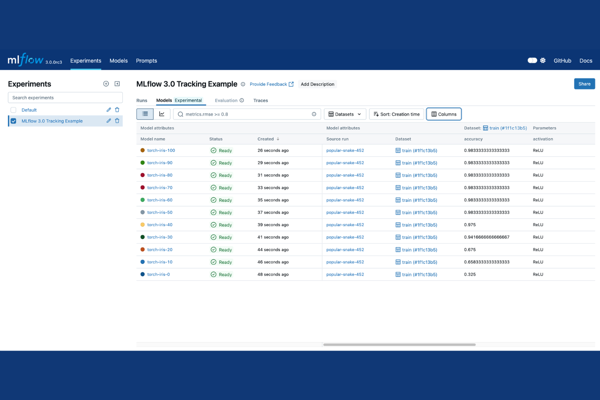Open model torch-iris-90
This screenshot has width=600, height=400.
[160, 163]
